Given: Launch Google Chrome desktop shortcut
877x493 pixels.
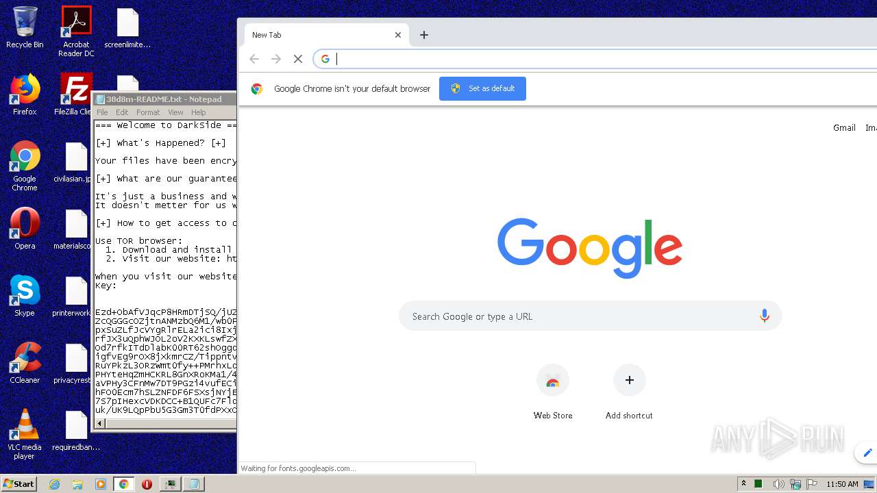Looking at the screenshot, I should (x=25, y=166).
